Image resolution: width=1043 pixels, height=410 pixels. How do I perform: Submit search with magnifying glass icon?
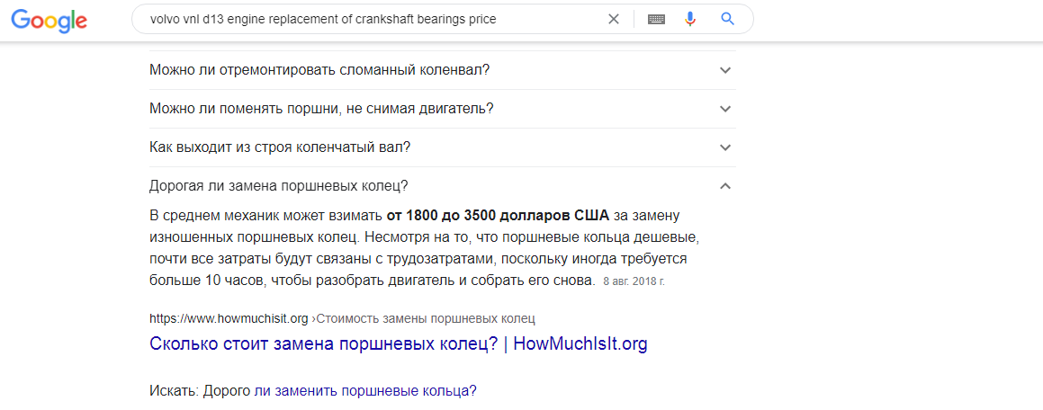pyautogui.click(x=728, y=19)
